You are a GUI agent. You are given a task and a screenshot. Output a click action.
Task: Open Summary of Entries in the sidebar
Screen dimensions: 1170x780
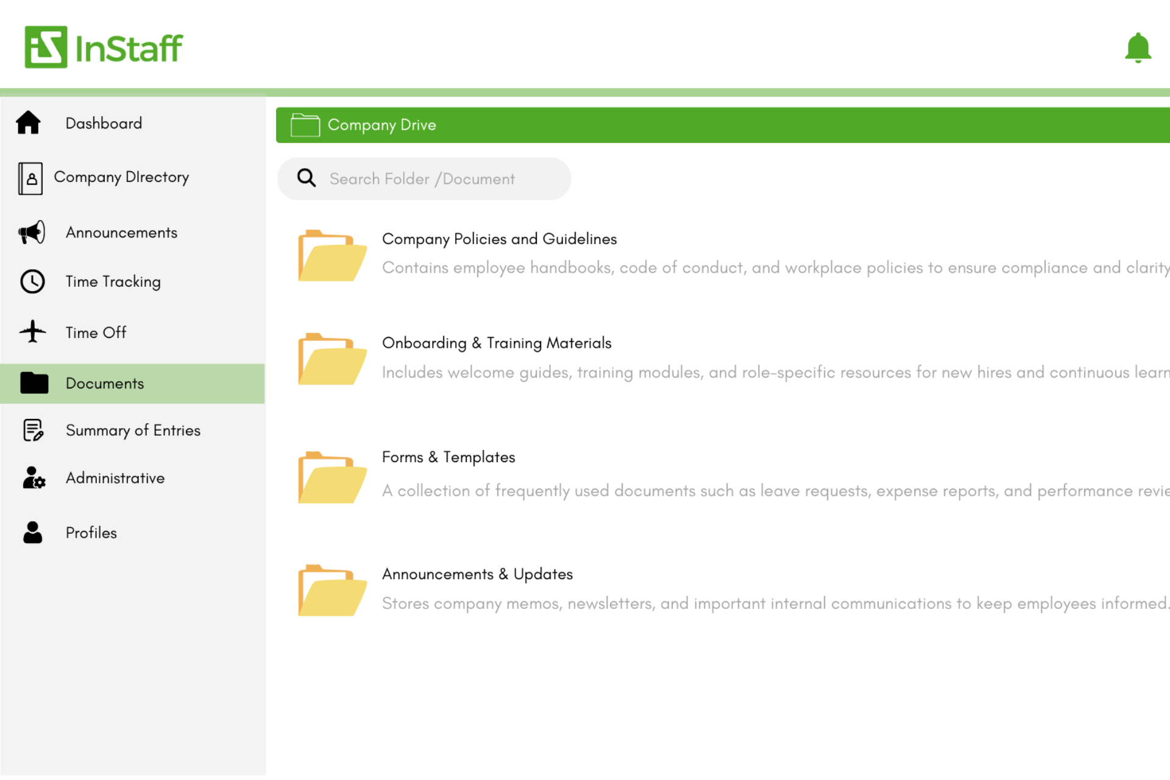pyautogui.click(x=132, y=430)
